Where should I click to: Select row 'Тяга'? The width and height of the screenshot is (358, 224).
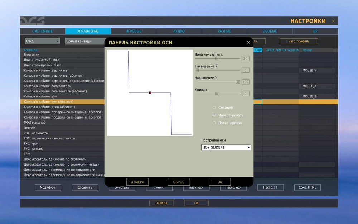(x=62, y=154)
